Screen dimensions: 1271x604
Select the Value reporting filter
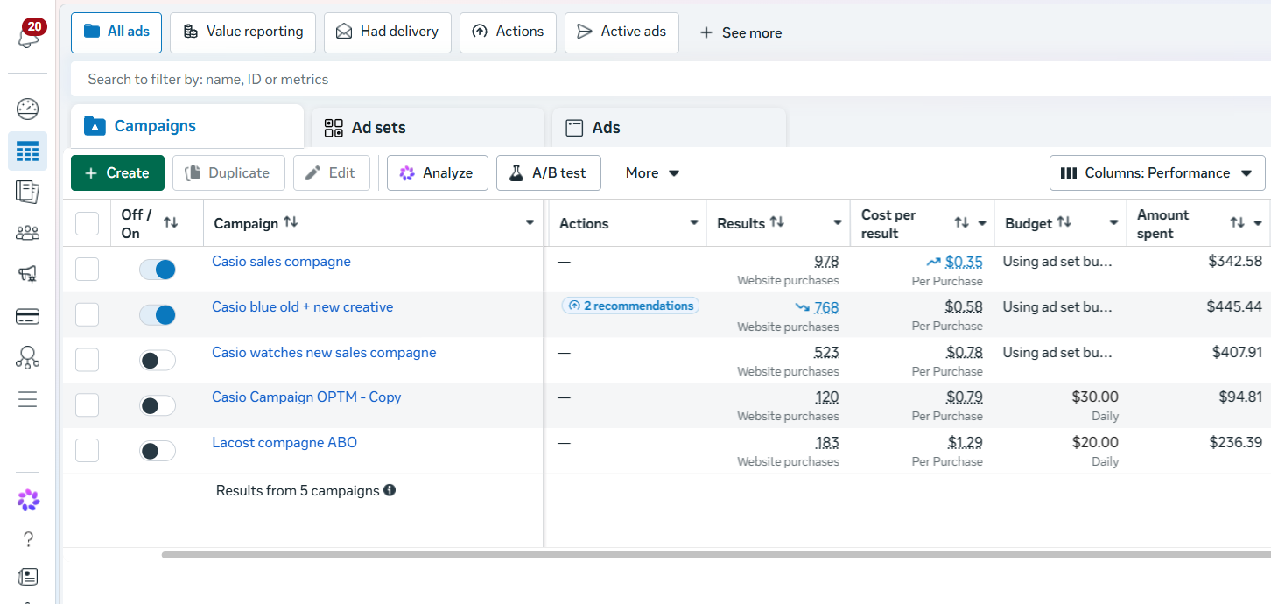click(x=243, y=32)
